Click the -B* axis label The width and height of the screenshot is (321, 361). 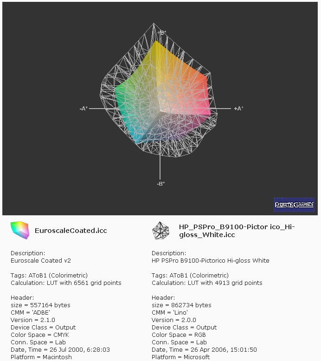coord(161,184)
